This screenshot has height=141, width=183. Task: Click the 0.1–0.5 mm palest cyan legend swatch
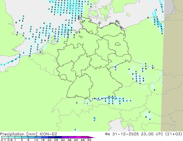coord(5,137)
